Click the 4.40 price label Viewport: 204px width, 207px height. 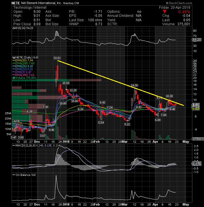[51, 130]
